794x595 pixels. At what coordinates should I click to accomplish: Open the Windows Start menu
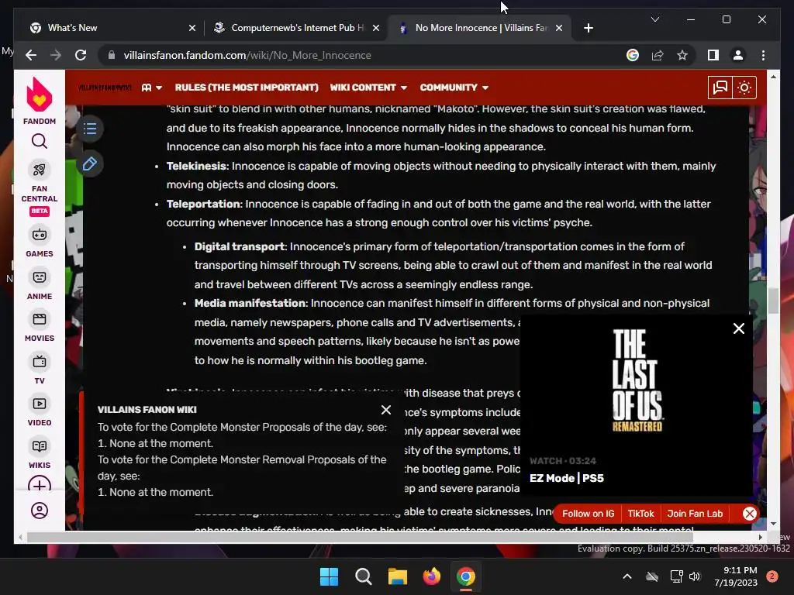pos(329,576)
